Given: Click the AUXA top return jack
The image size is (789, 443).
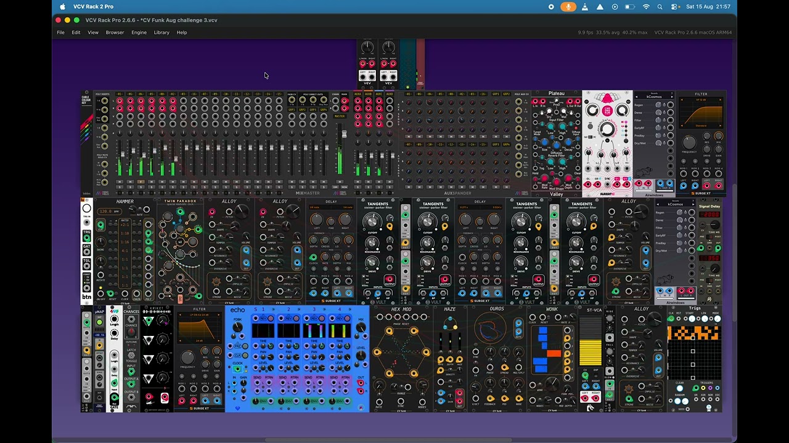Looking at the screenshot, I should click(x=358, y=100).
